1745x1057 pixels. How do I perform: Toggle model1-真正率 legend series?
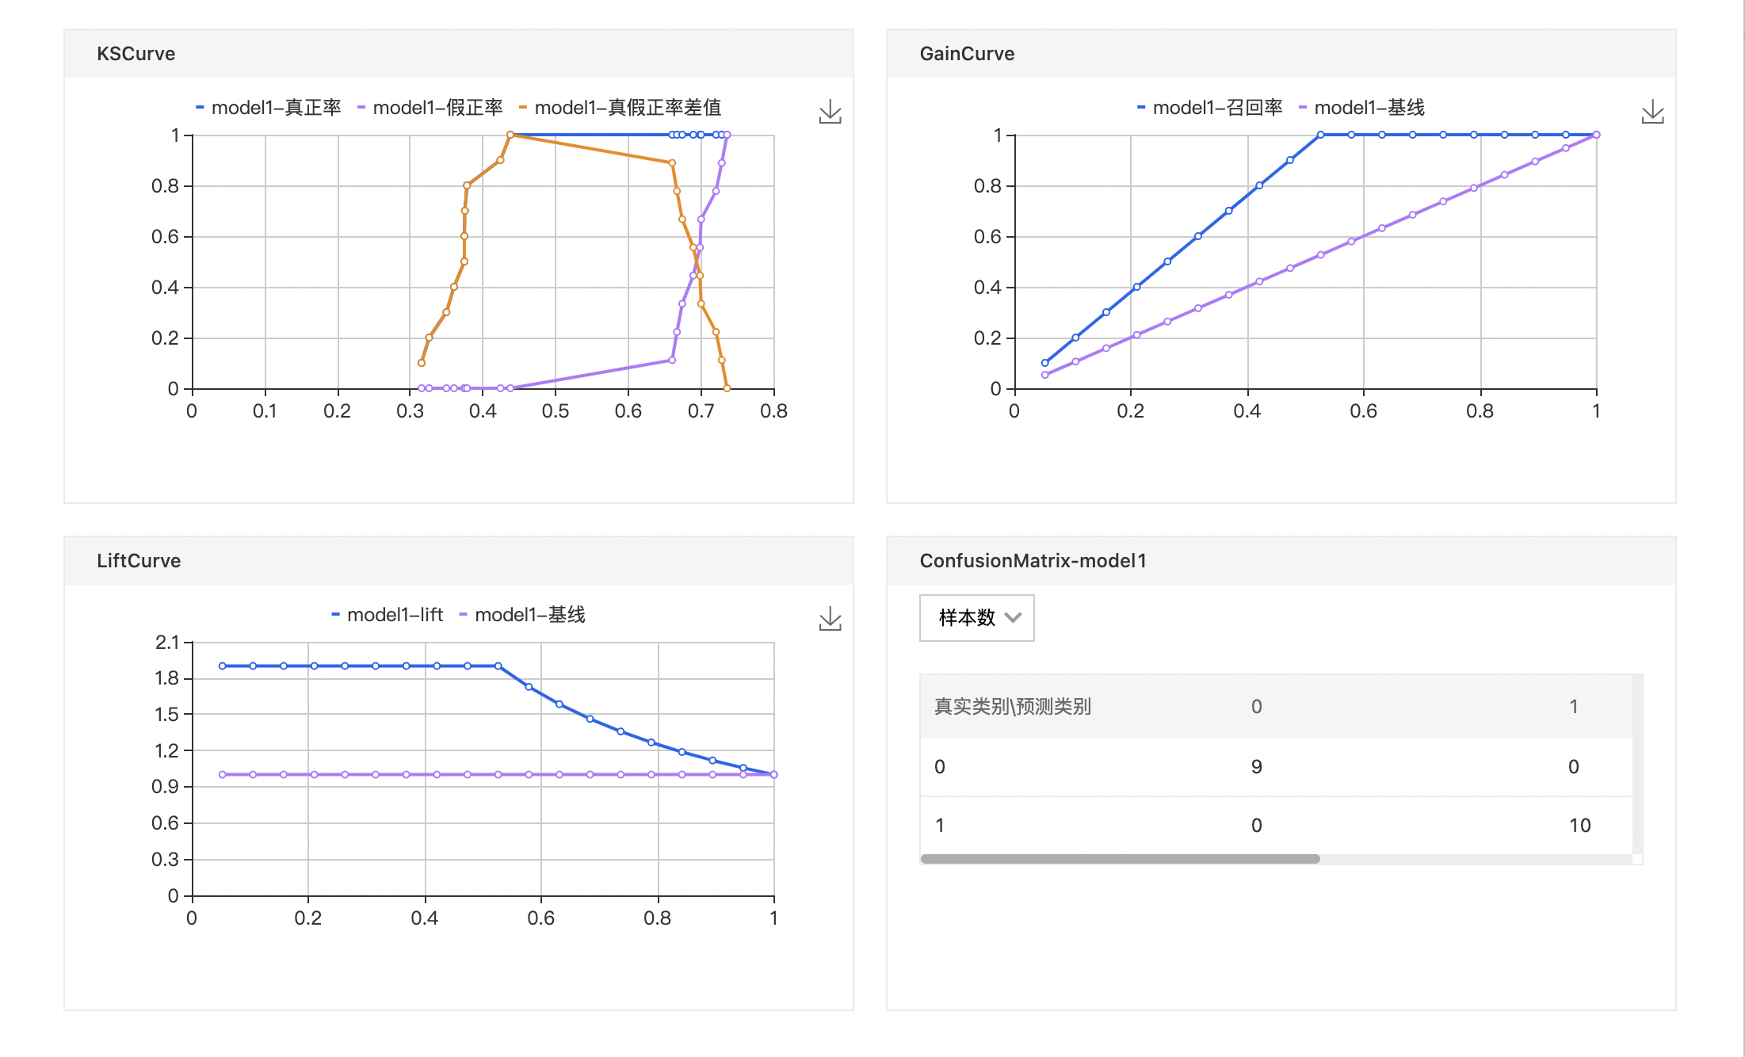[268, 108]
